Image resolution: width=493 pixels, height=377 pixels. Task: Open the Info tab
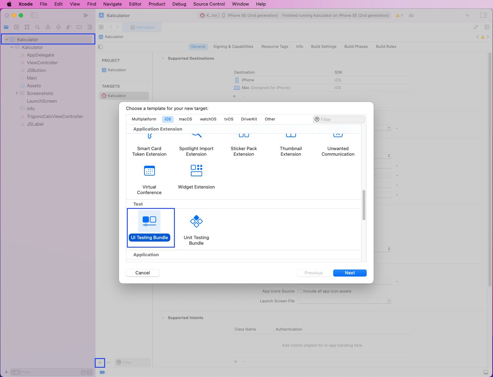tap(300, 46)
